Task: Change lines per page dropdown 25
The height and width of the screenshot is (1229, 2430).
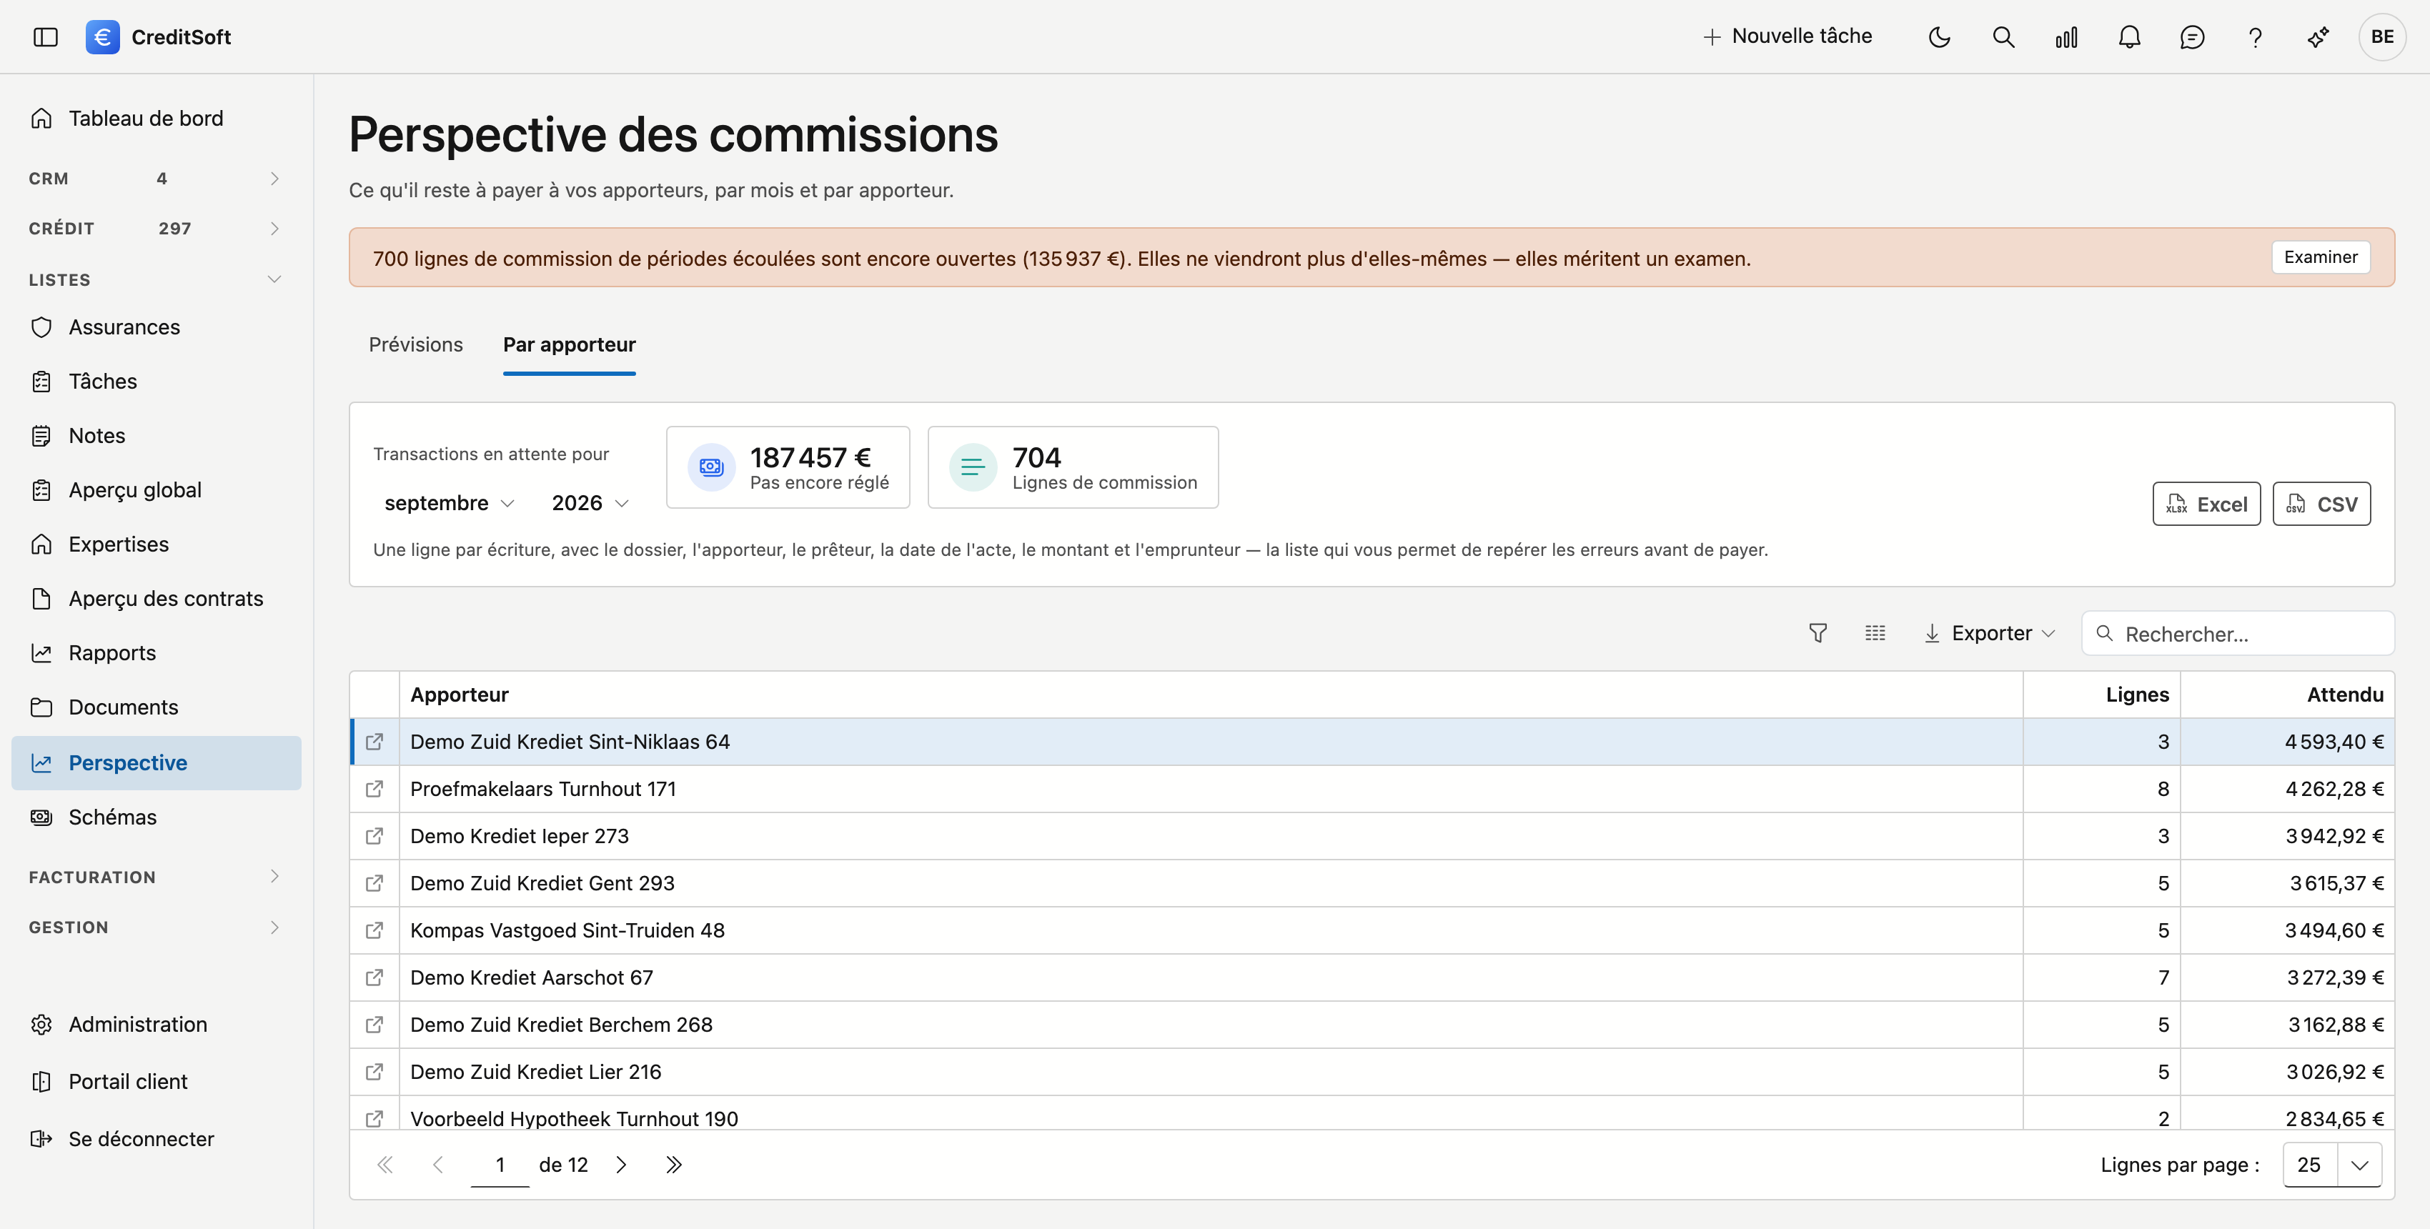Action: coord(2332,1165)
